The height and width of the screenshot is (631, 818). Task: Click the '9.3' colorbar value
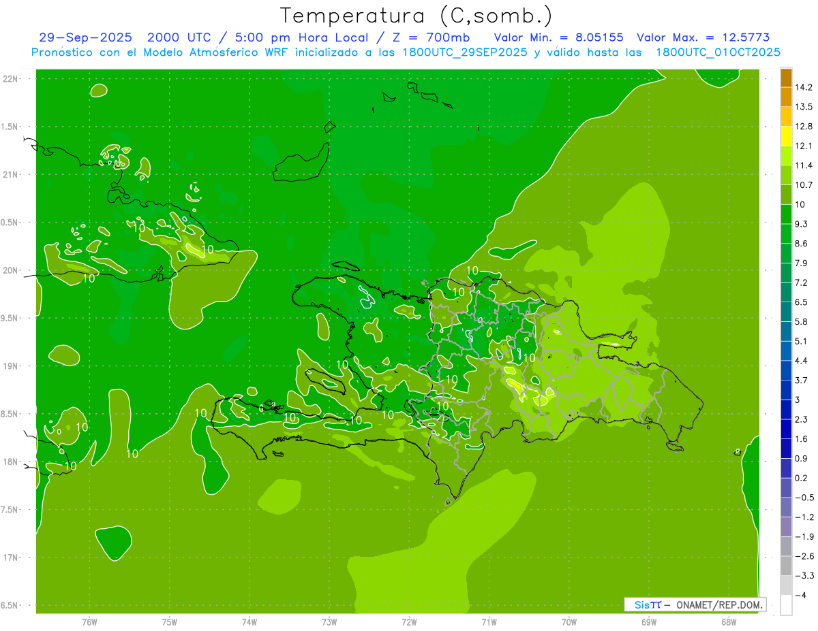pyautogui.click(x=802, y=224)
